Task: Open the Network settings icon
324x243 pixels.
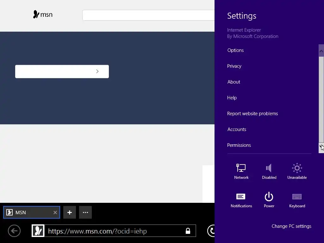Action: [241, 171]
